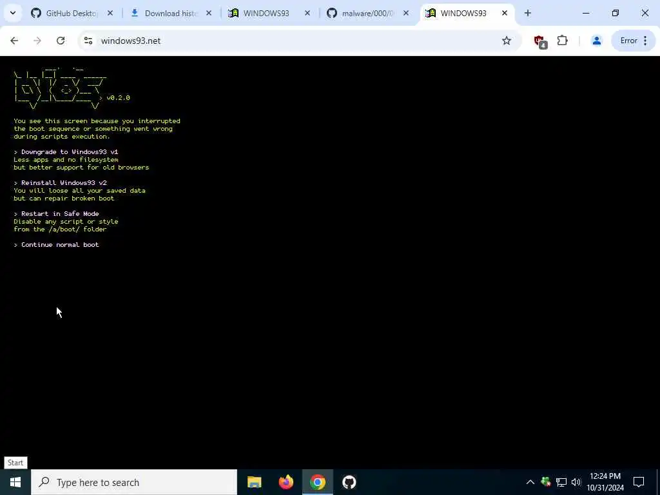
Task: Reload the windows93.net page
Action: pyautogui.click(x=61, y=41)
